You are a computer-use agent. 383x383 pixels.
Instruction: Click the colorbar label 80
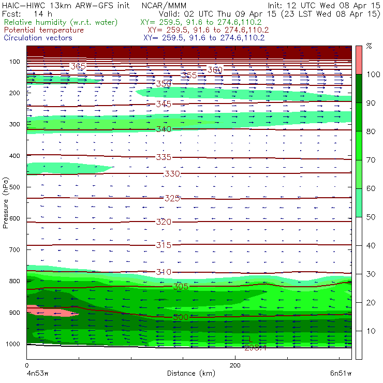coord(371,131)
